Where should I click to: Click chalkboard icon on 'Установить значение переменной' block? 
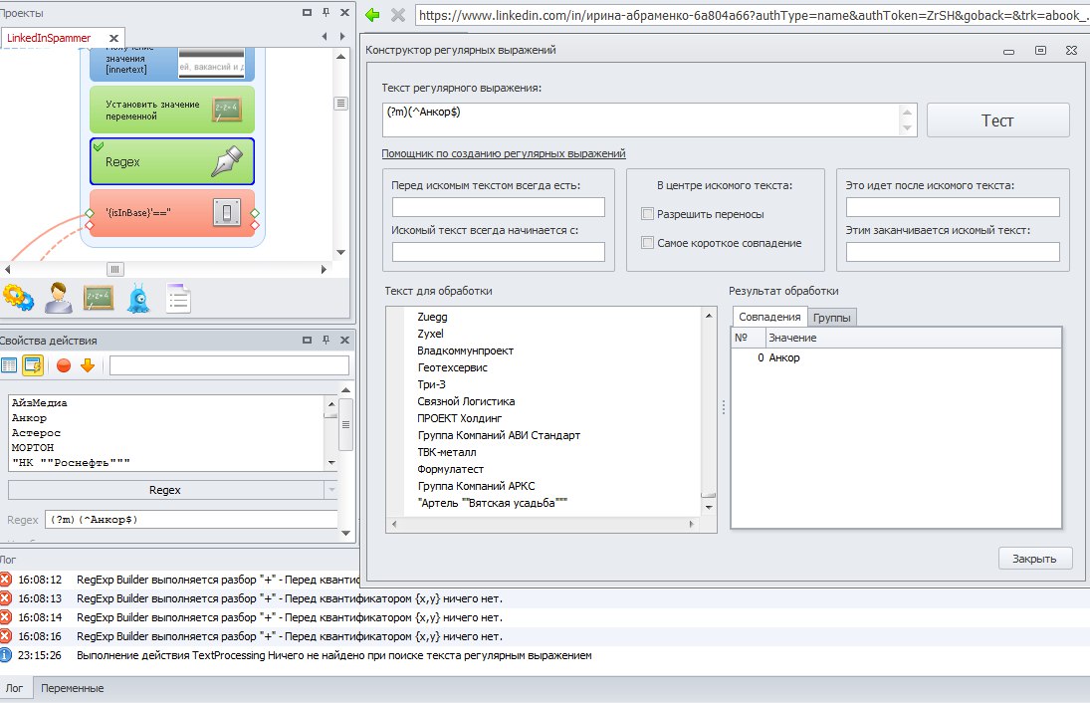(227, 110)
